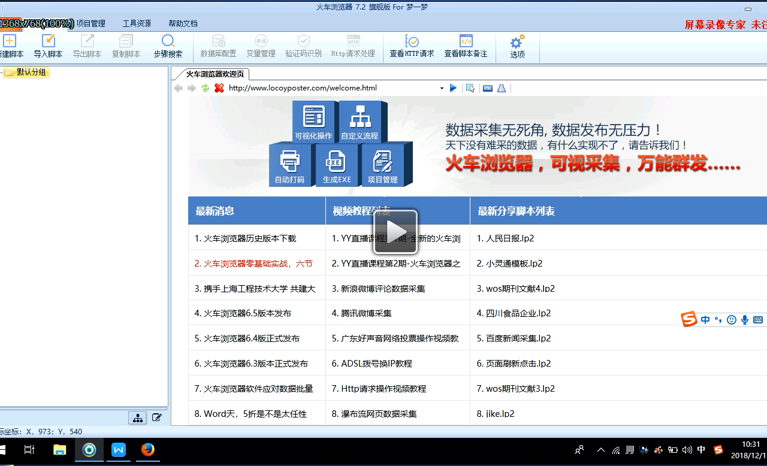Click element selection picker icon
This screenshot has width=767, height=466.
[x=470, y=88]
